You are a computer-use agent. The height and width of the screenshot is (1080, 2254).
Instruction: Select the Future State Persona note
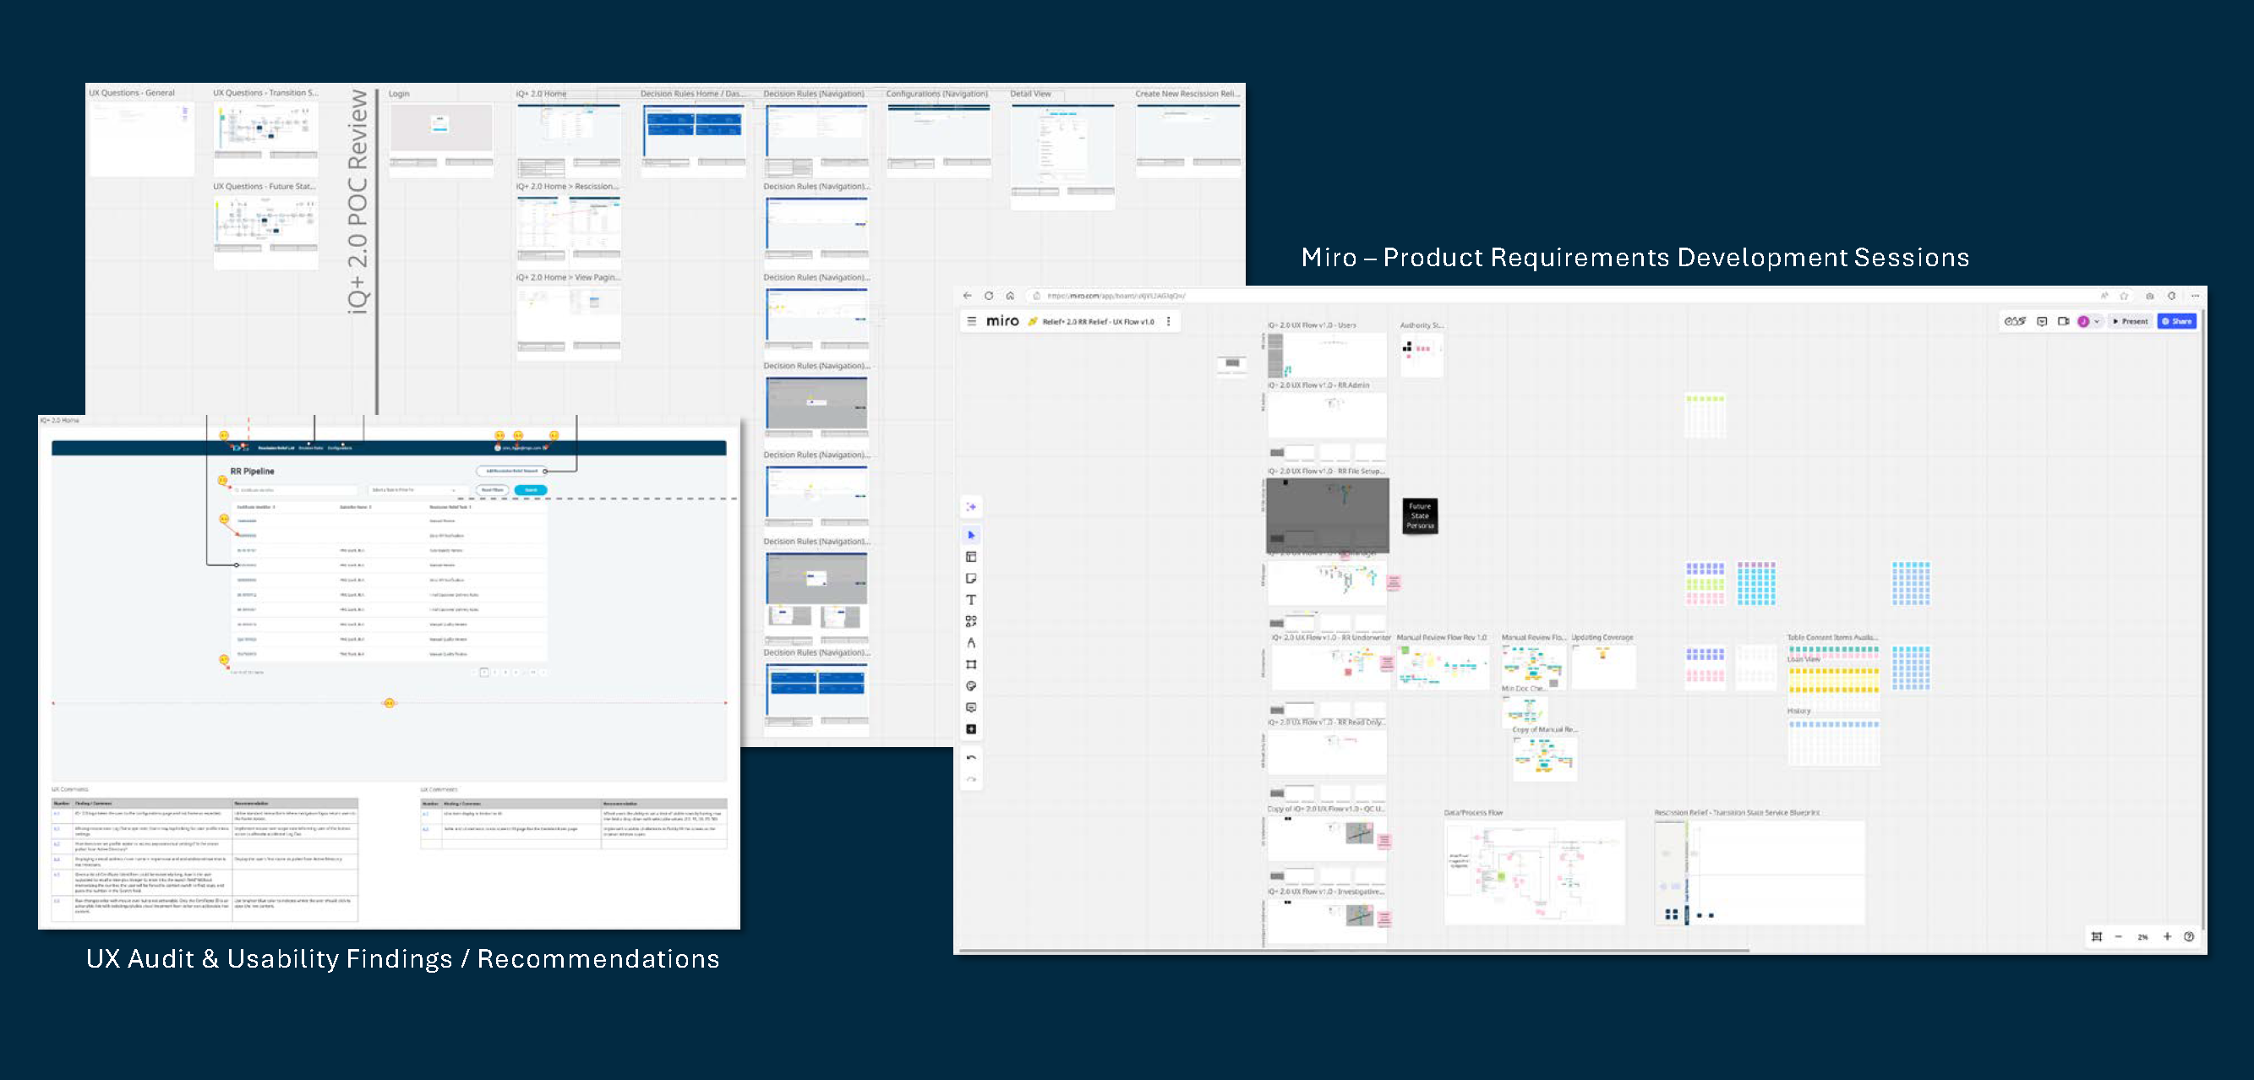point(1419,516)
